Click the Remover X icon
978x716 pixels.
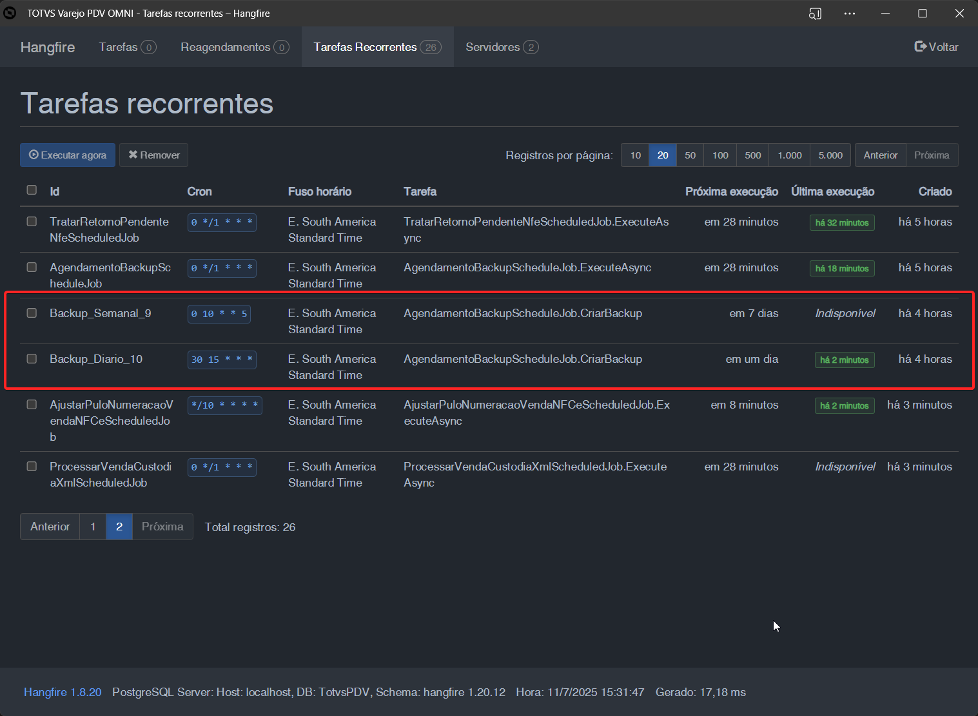133,155
